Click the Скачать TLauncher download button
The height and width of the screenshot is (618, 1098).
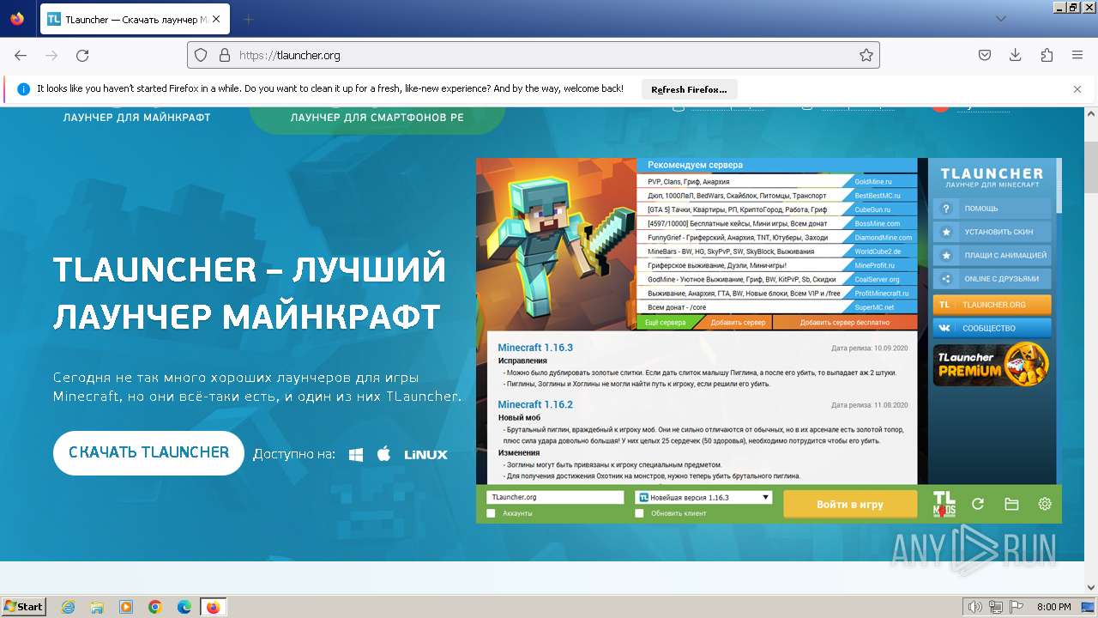148,452
